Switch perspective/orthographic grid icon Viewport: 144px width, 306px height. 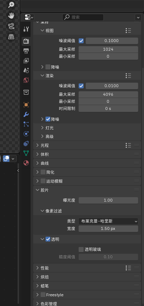11,37
